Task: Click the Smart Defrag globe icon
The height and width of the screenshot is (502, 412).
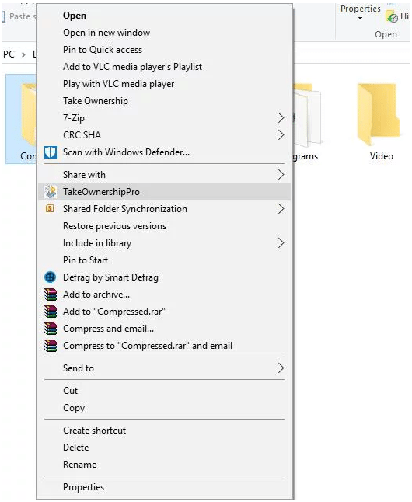Action: tap(51, 277)
